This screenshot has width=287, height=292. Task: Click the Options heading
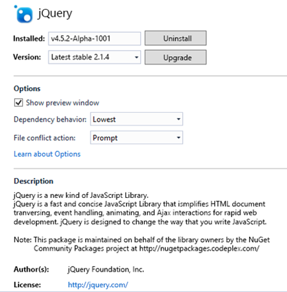[27, 89]
